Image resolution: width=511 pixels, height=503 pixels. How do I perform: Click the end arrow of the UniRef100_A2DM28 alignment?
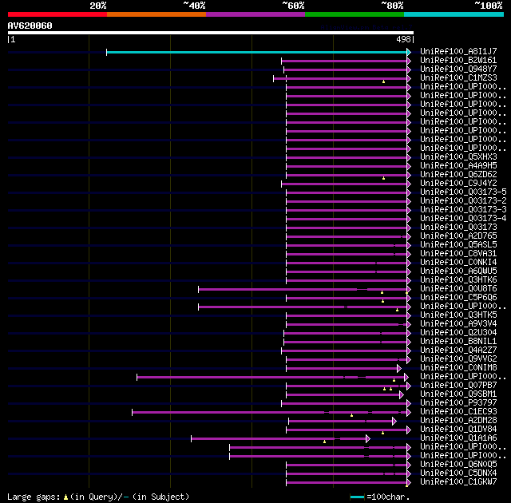(x=394, y=422)
